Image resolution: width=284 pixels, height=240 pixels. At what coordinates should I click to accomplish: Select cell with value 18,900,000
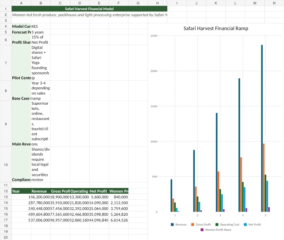(x=60, y=197)
